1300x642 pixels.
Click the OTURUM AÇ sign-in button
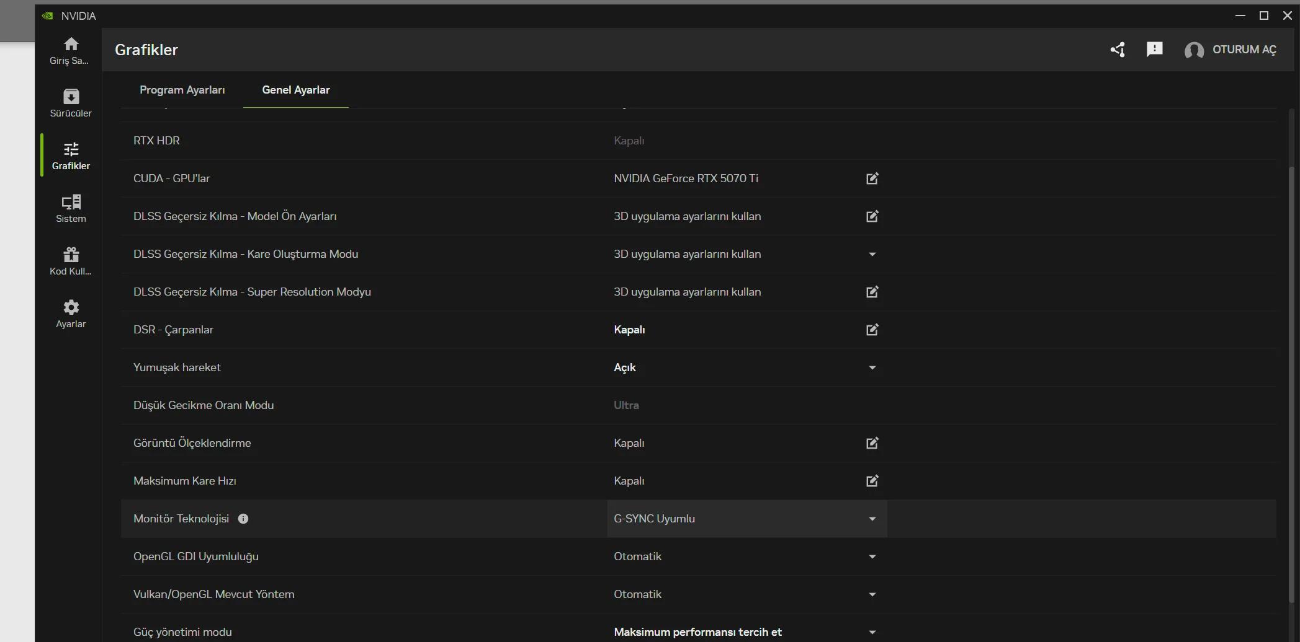click(1244, 50)
